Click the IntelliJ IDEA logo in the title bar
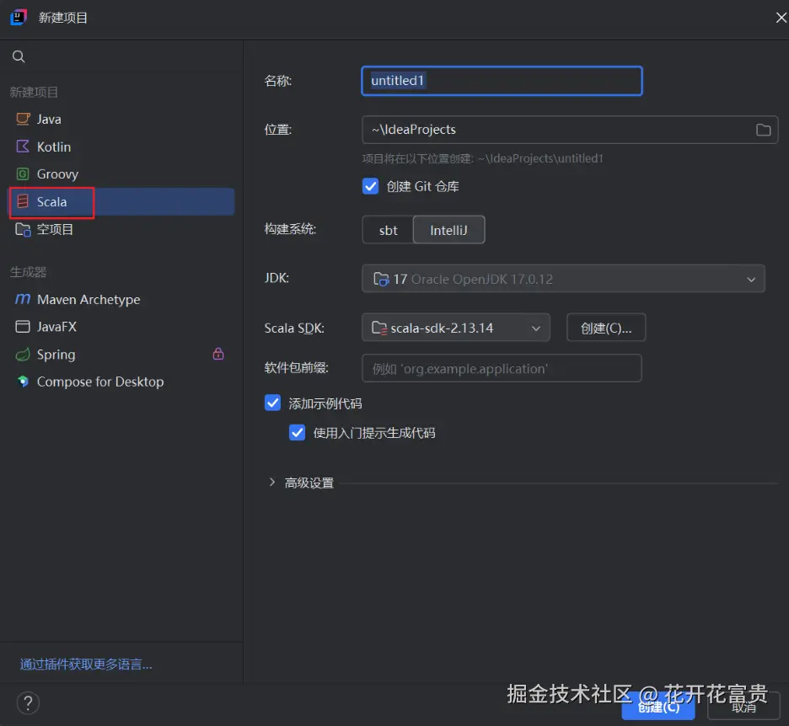Image resolution: width=789 pixels, height=726 pixels. [x=19, y=17]
